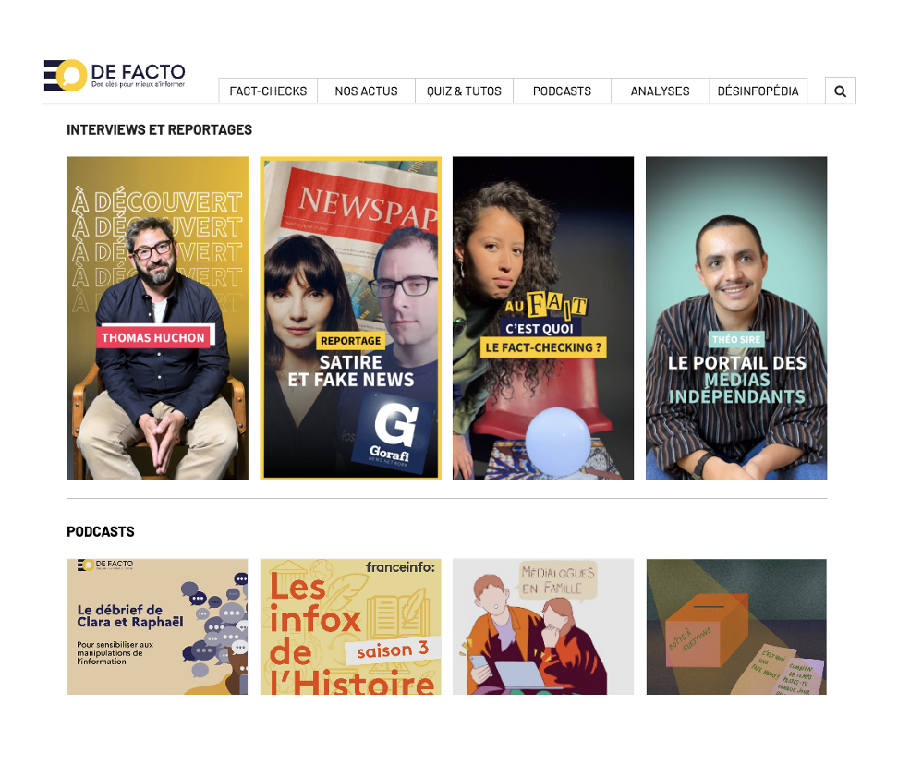Click the Gorafi logo on reportage card
The height and width of the screenshot is (765, 898).
pyautogui.click(x=393, y=435)
